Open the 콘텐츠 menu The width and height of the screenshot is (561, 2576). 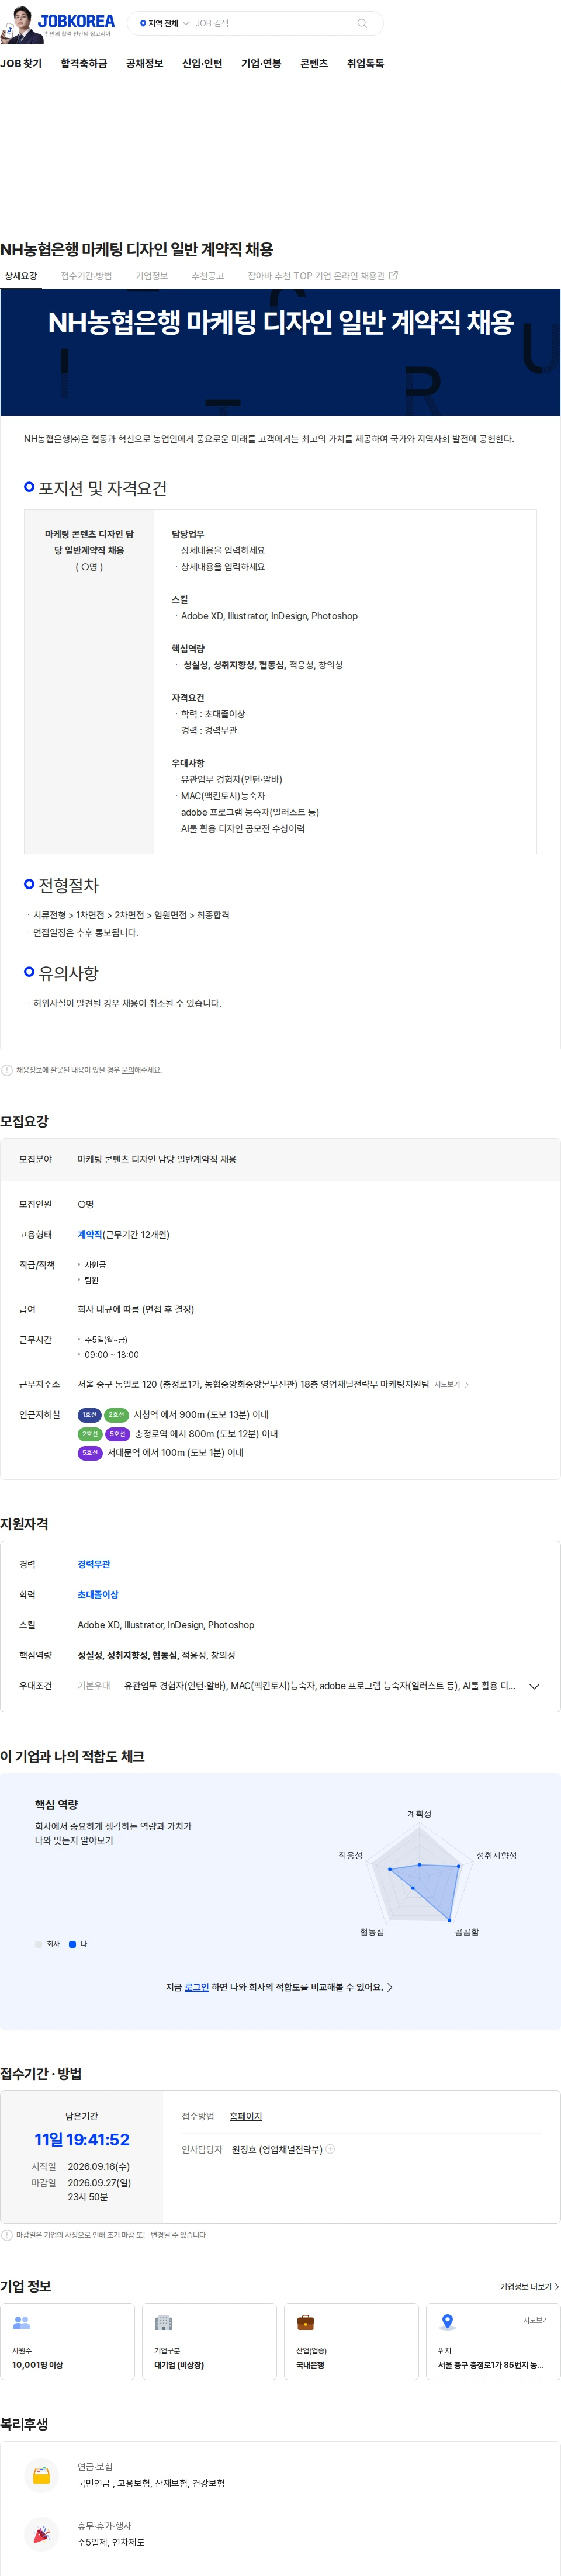(x=314, y=63)
